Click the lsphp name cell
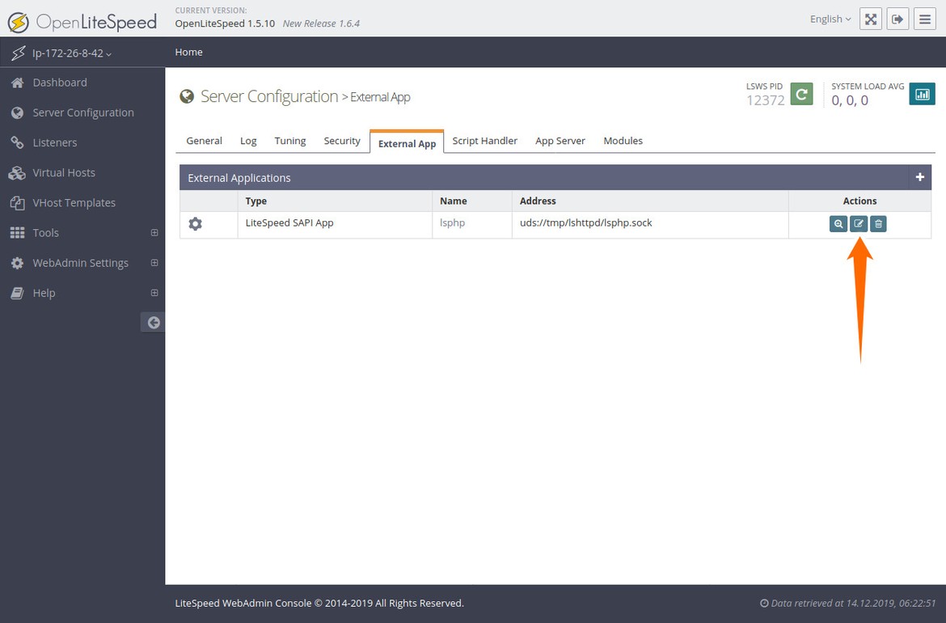Screen dimensions: 946x623 [x=453, y=222]
